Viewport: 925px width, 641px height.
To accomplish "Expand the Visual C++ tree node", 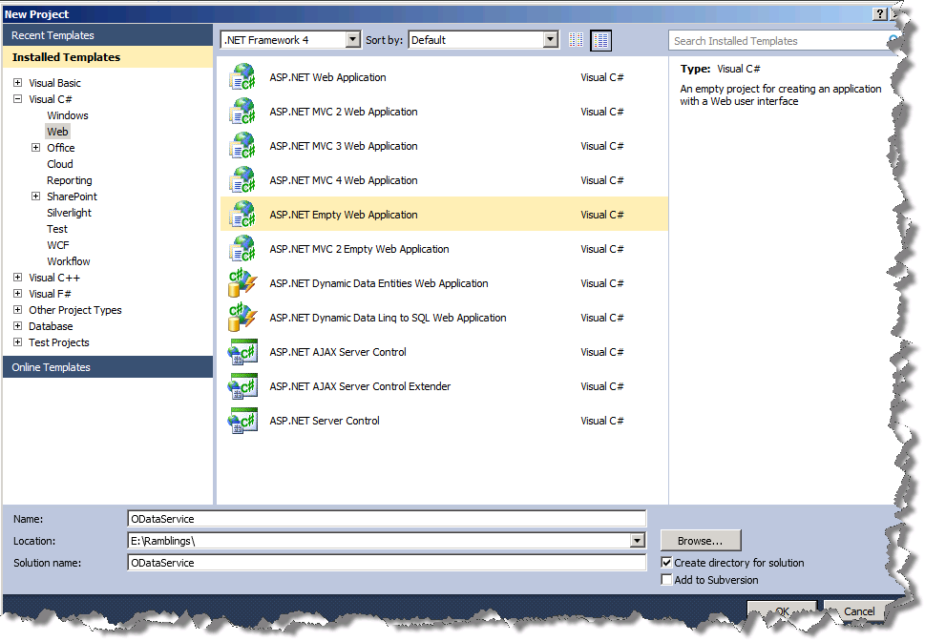I will tap(18, 278).
